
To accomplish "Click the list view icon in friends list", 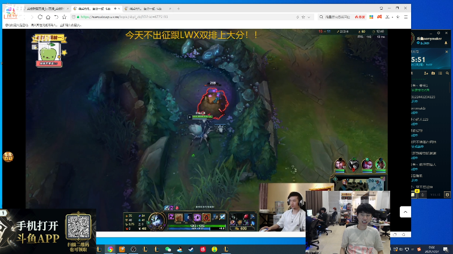I will (441, 73).
